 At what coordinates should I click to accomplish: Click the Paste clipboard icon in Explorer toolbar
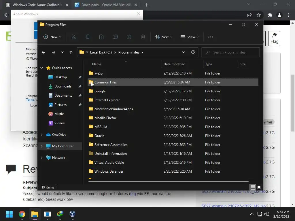click(x=101, y=37)
